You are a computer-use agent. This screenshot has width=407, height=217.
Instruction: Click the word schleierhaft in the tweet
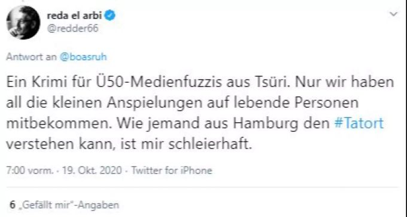pyautogui.click(x=209, y=144)
